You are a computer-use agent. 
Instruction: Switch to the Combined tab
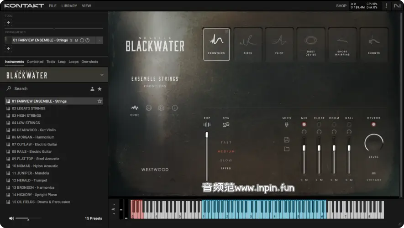point(35,62)
